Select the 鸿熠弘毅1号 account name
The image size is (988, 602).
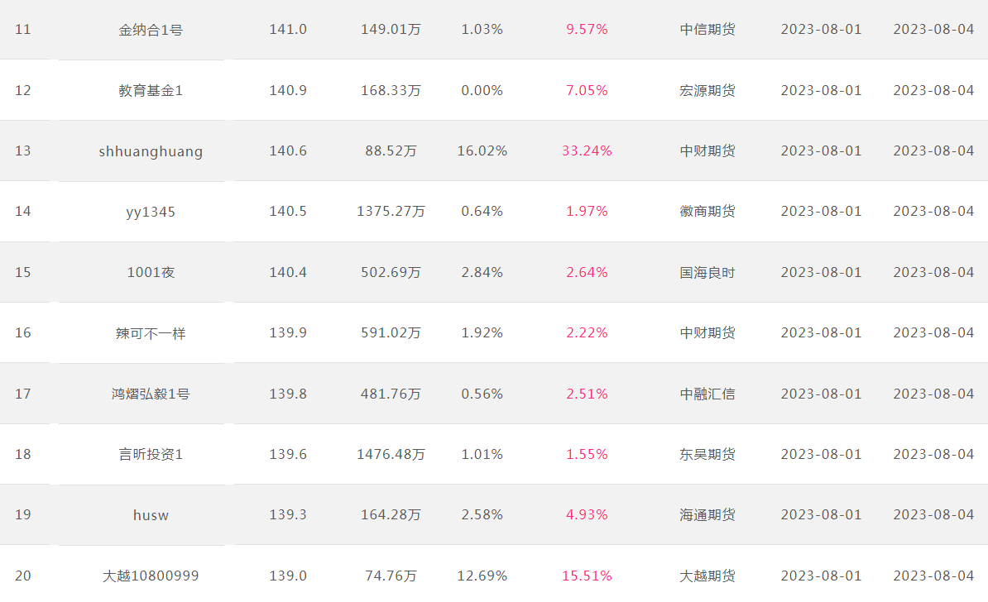151,394
